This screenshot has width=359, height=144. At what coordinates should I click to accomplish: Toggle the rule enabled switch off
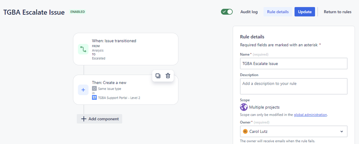tap(227, 11)
